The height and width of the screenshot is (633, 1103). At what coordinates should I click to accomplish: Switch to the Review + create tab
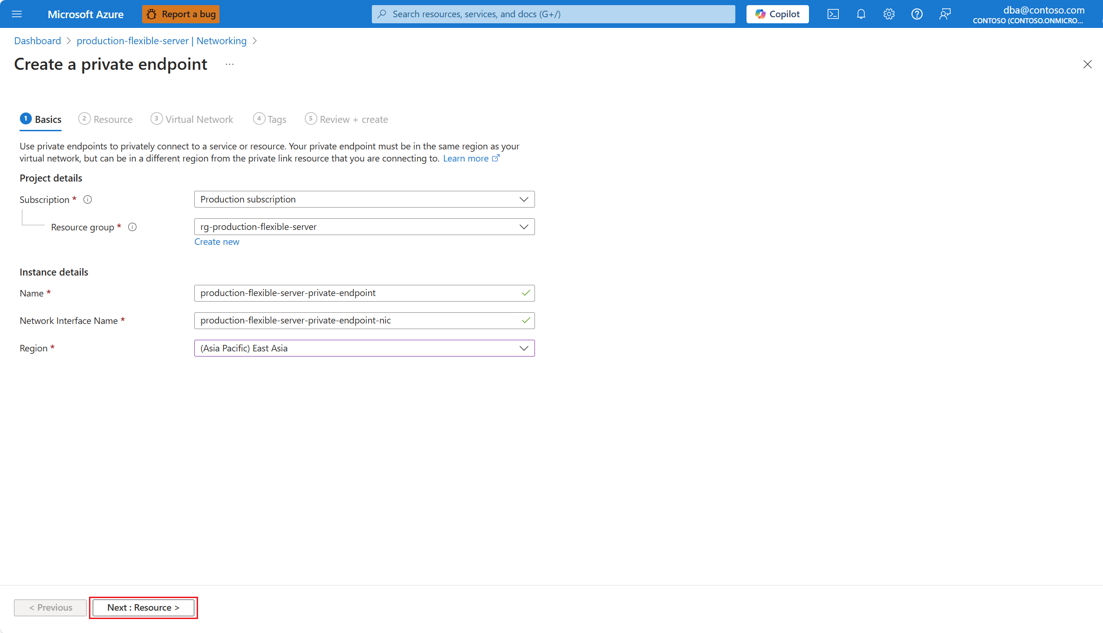tap(346, 119)
